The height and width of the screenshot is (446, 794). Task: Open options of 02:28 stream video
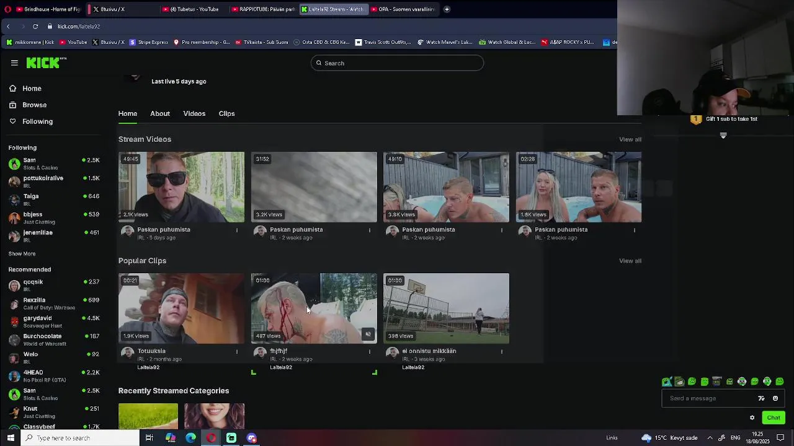click(635, 230)
